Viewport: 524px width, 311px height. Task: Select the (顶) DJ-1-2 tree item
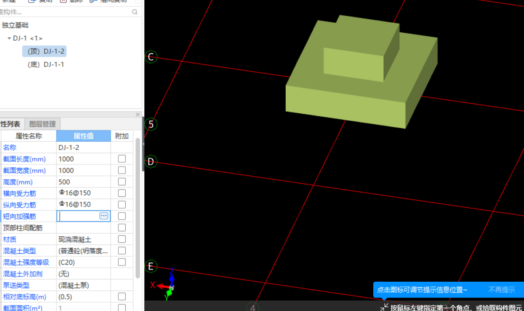44,51
